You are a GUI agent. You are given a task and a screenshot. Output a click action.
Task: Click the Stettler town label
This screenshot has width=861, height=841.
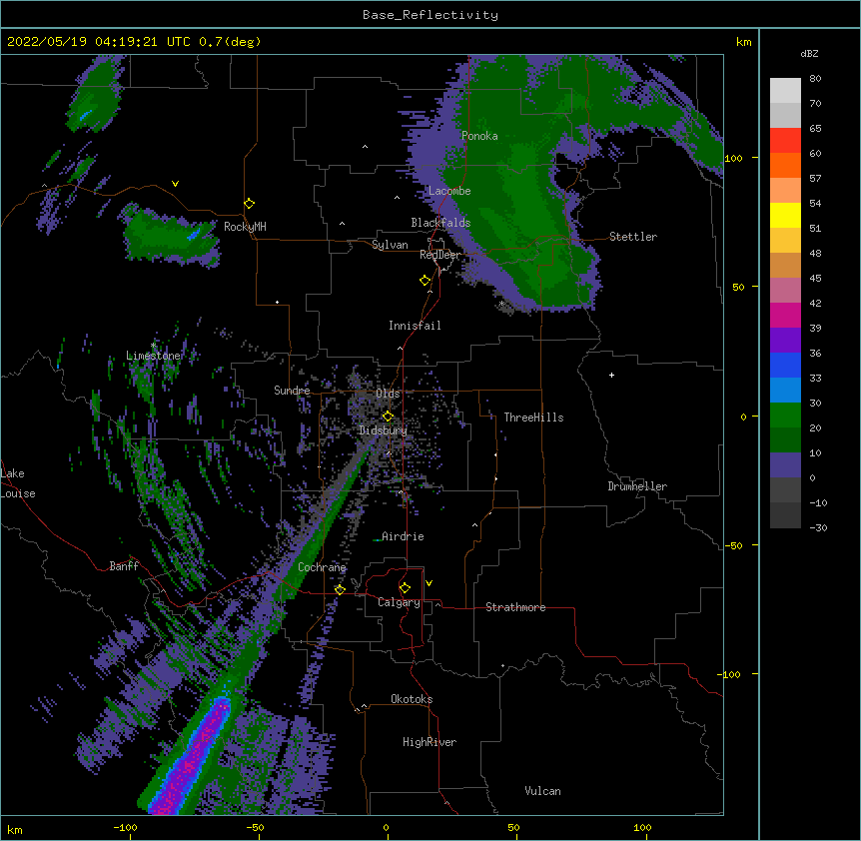633,237
